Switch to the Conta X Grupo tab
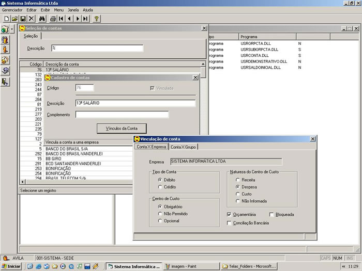 click(183, 147)
